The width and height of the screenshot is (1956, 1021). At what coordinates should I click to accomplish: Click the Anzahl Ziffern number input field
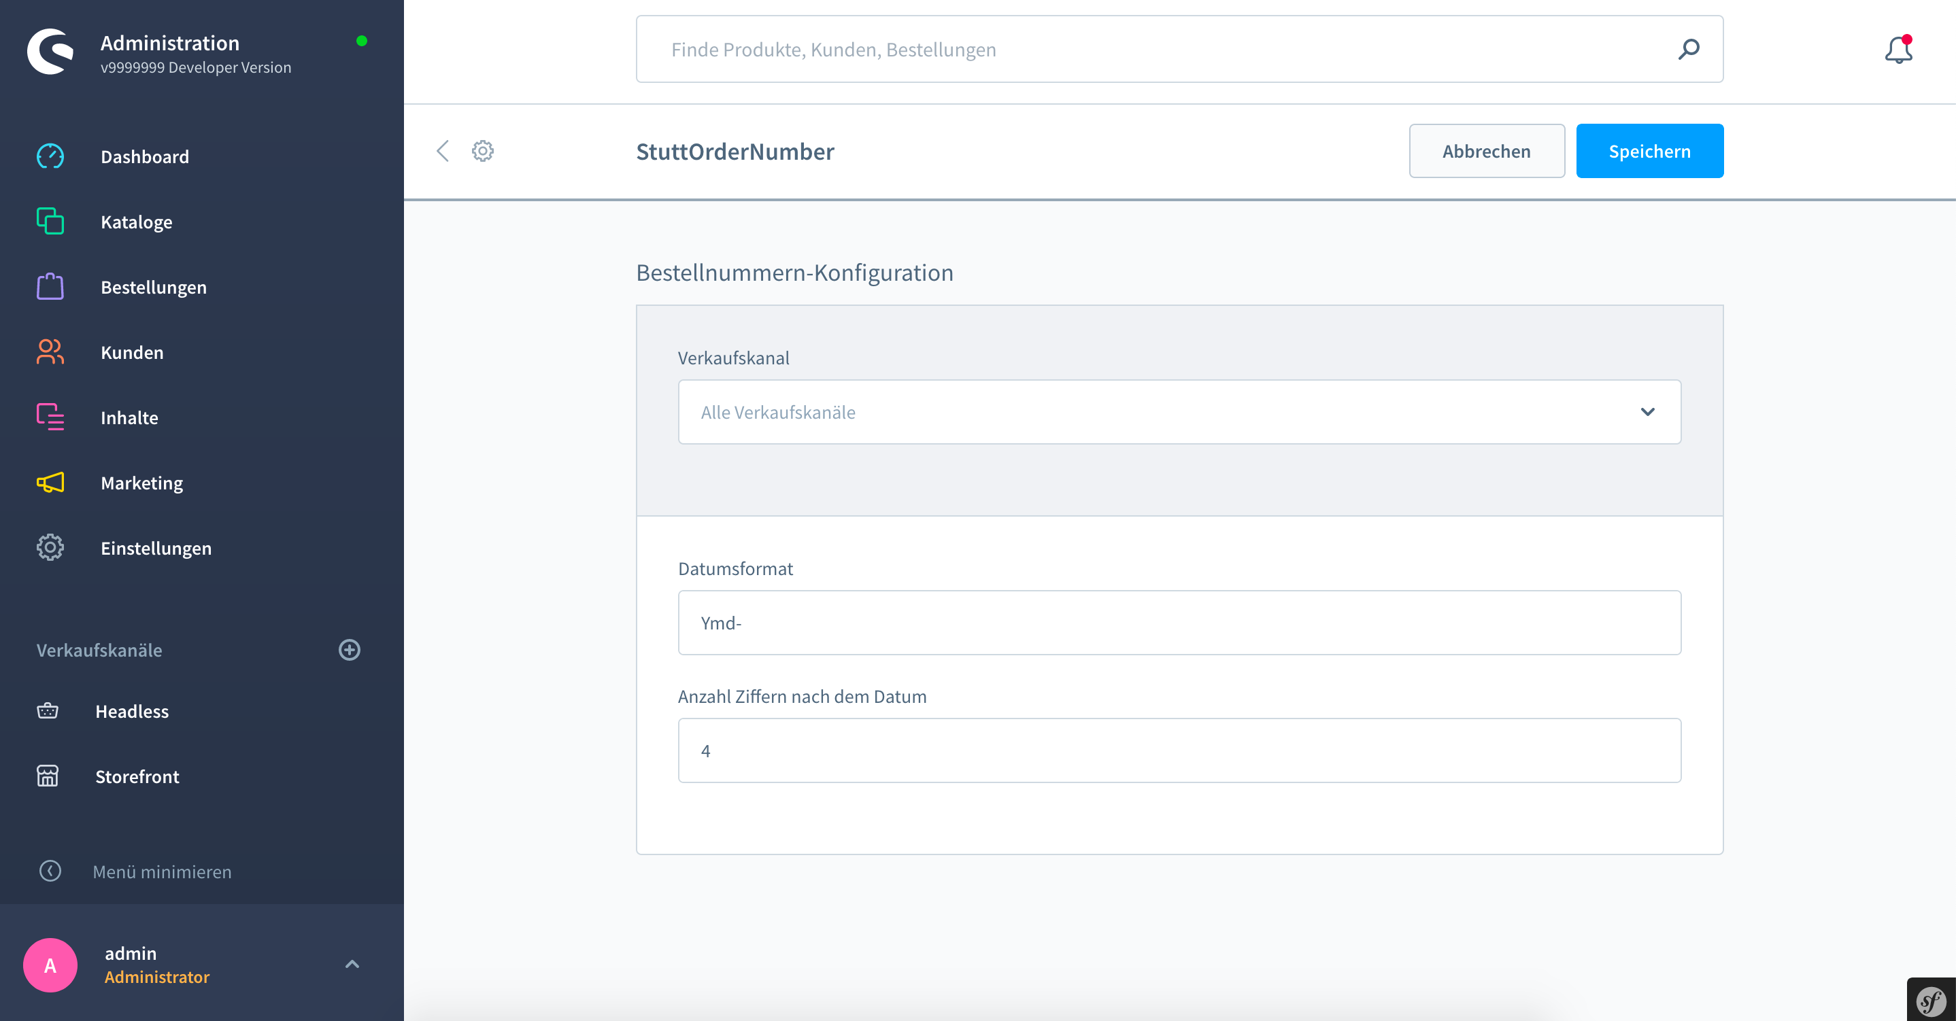(1180, 750)
